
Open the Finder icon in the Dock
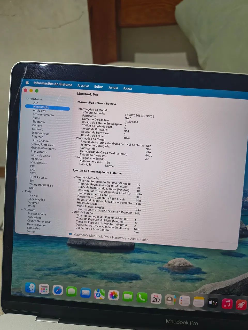click(x=30, y=287)
